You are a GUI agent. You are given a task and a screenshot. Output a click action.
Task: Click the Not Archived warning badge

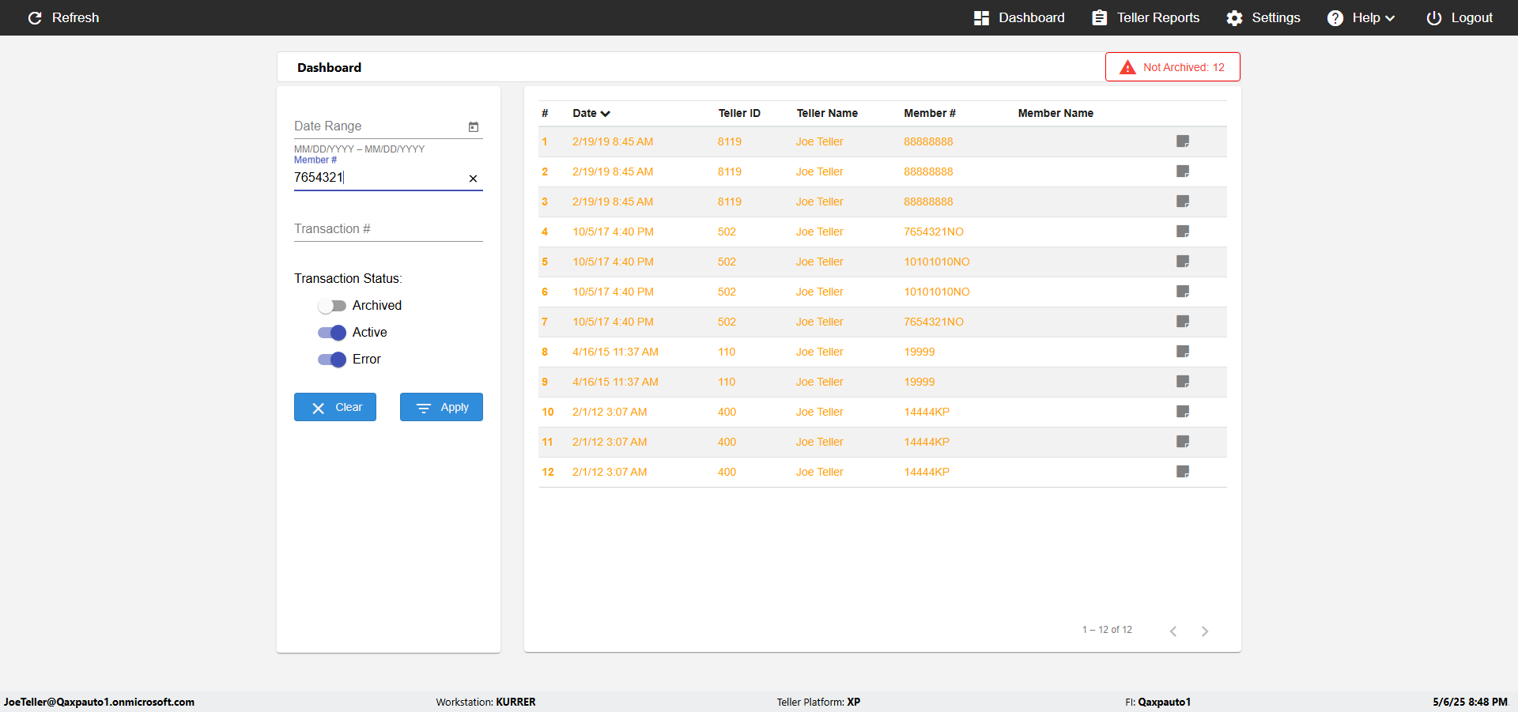pos(1172,67)
